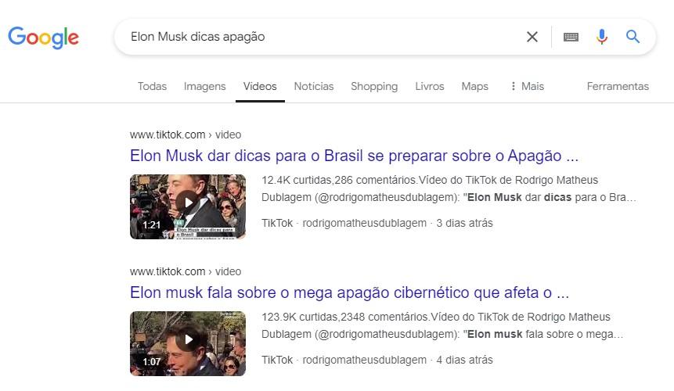
Task: Click the second result's www.tiktok.com URL breadcrumb
Action: click(186, 271)
